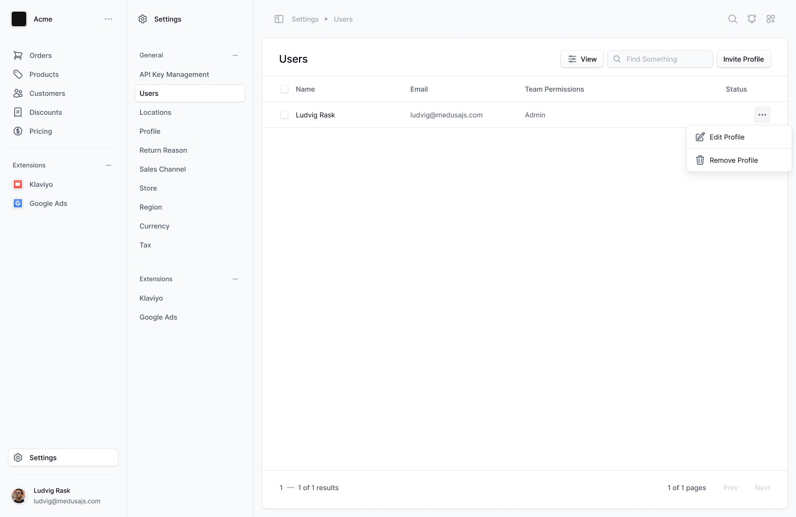This screenshot has width=796, height=517.
Task: Toggle the select-all checkbox in table header
Action: pos(284,90)
